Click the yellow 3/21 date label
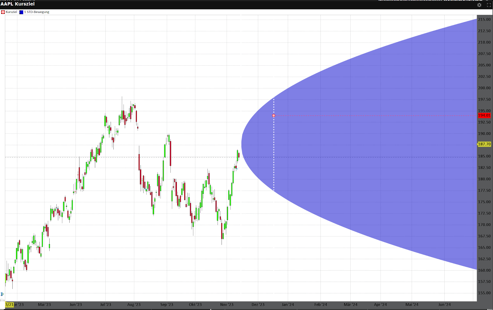 click(9, 304)
